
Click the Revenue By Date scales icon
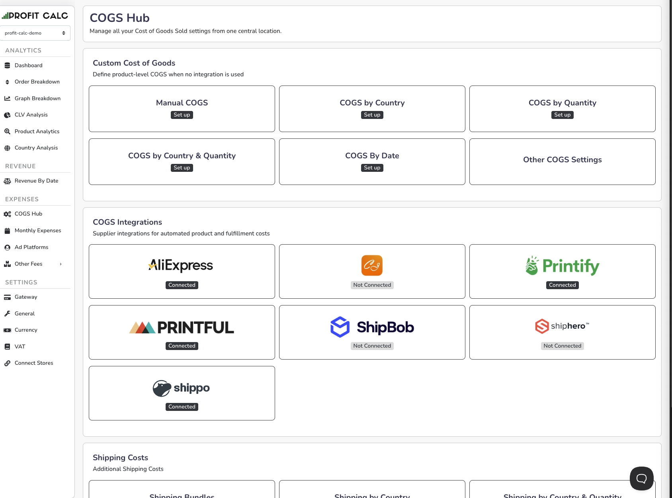pyautogui.click(x=7, y=181)
